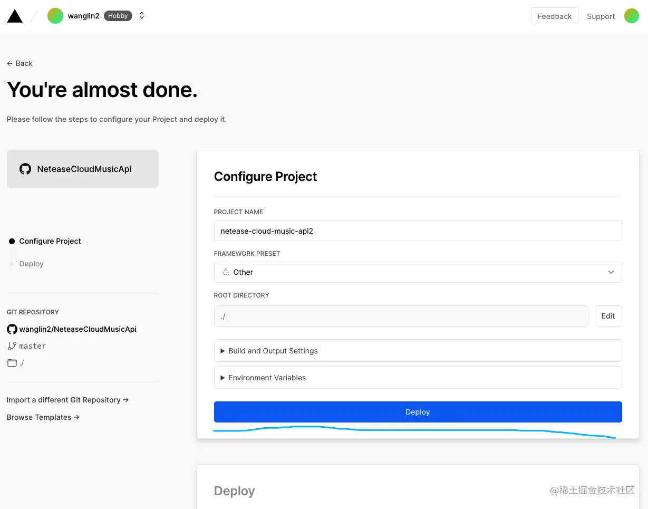Viewport: 648px width, 509px height.
Task: Click the Other framework dashed triangle icon
Action: point(226,272)
